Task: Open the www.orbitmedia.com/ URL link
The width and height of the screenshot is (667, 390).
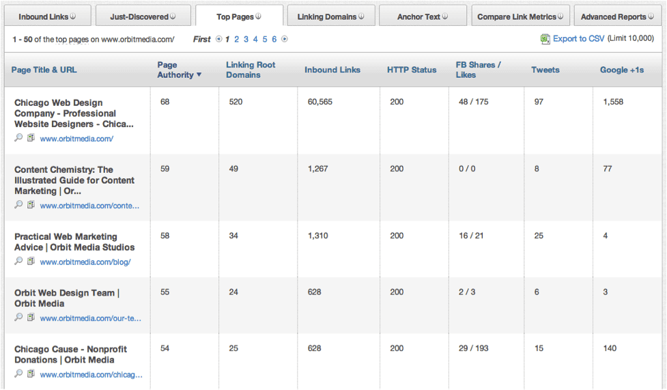Action: coord(76,139)
